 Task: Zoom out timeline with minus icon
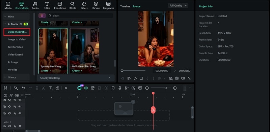tap(147, 88)
